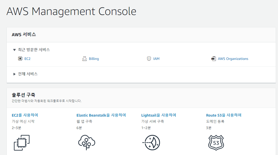Click the Route 53 shield badge icon
Screen dimensions: 278x155
coord(216,143)
